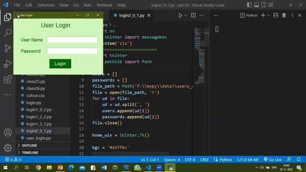The width and height of the screenshot is (306, 172).
Task: Open the Go menu
Action: point(76,5)
